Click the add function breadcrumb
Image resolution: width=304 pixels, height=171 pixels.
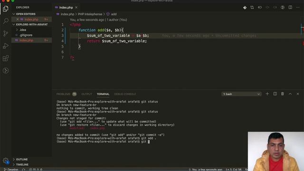pos(114,14)
